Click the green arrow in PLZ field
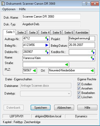The image size is (100, 126). (34, 71)
